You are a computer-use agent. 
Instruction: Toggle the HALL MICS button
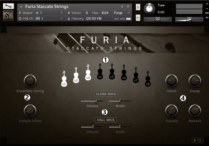point(106,120)
